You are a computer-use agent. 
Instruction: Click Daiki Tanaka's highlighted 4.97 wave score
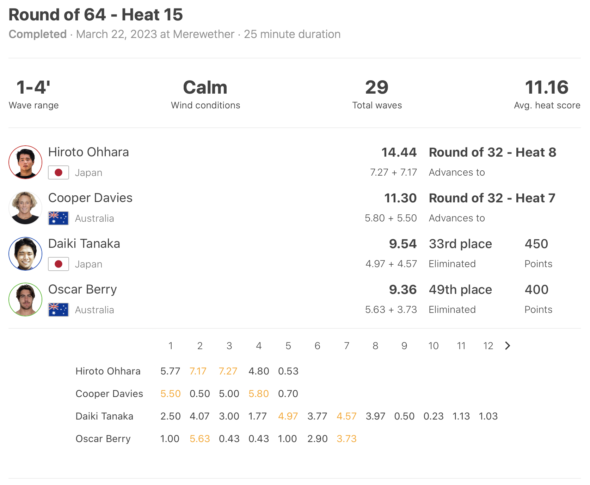pos(288,416)
